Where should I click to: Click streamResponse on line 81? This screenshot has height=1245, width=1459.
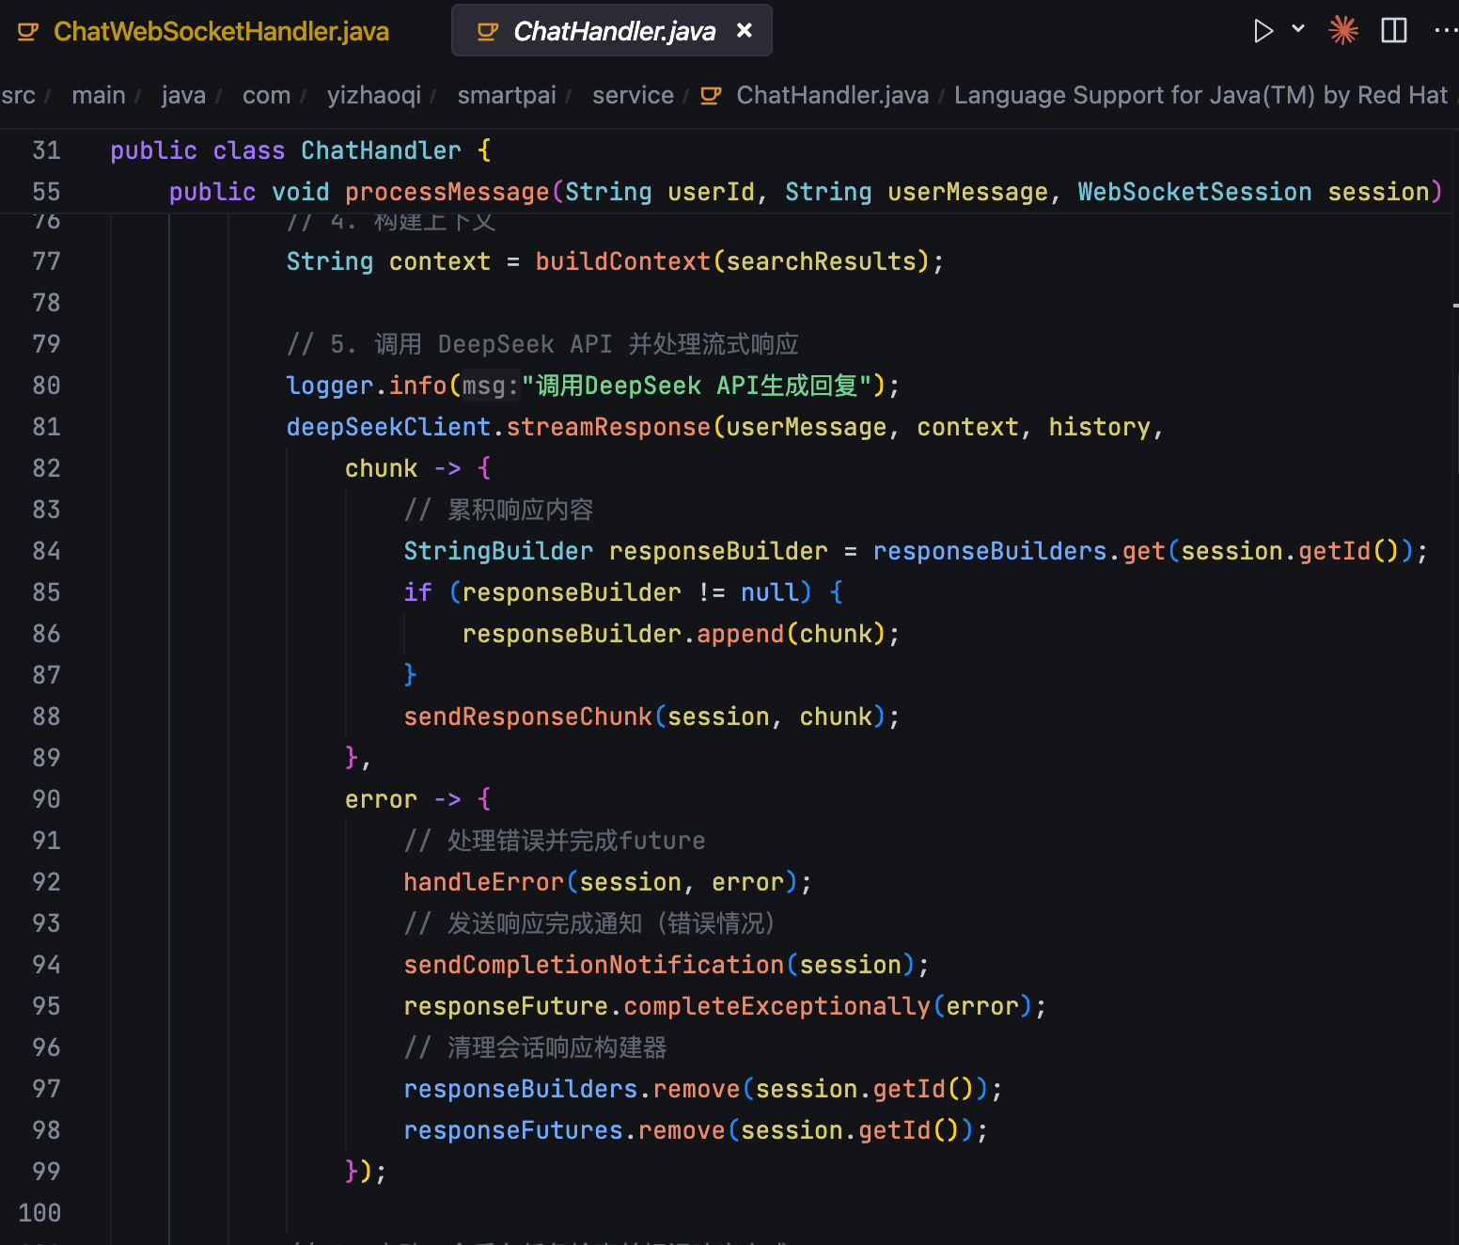pos(608,427)
